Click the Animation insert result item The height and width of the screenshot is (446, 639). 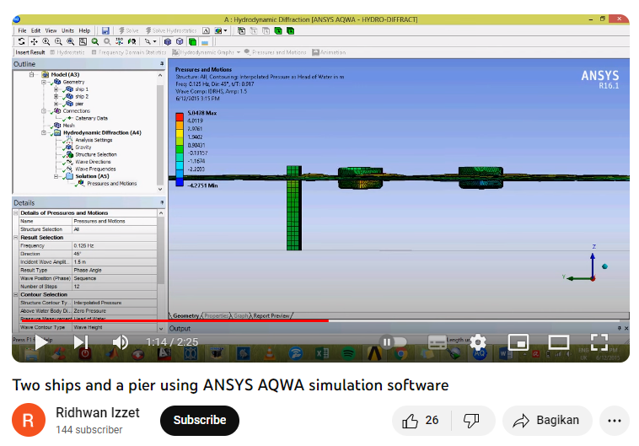(329, 52)
